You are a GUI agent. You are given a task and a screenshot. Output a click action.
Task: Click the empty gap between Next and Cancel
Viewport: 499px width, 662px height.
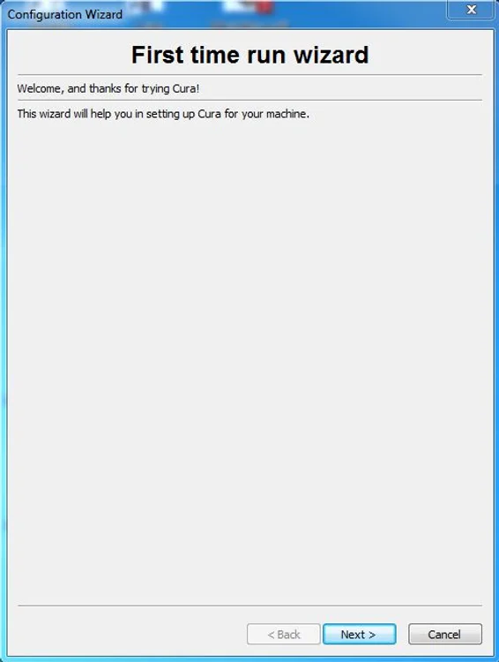tap(402, 634)
